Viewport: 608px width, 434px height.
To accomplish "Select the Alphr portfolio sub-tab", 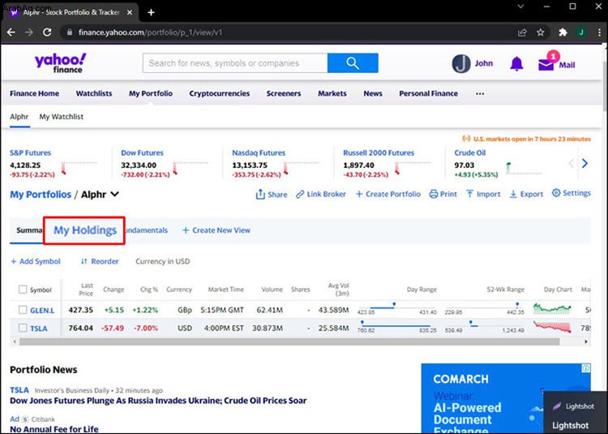I will coord(19,116).
